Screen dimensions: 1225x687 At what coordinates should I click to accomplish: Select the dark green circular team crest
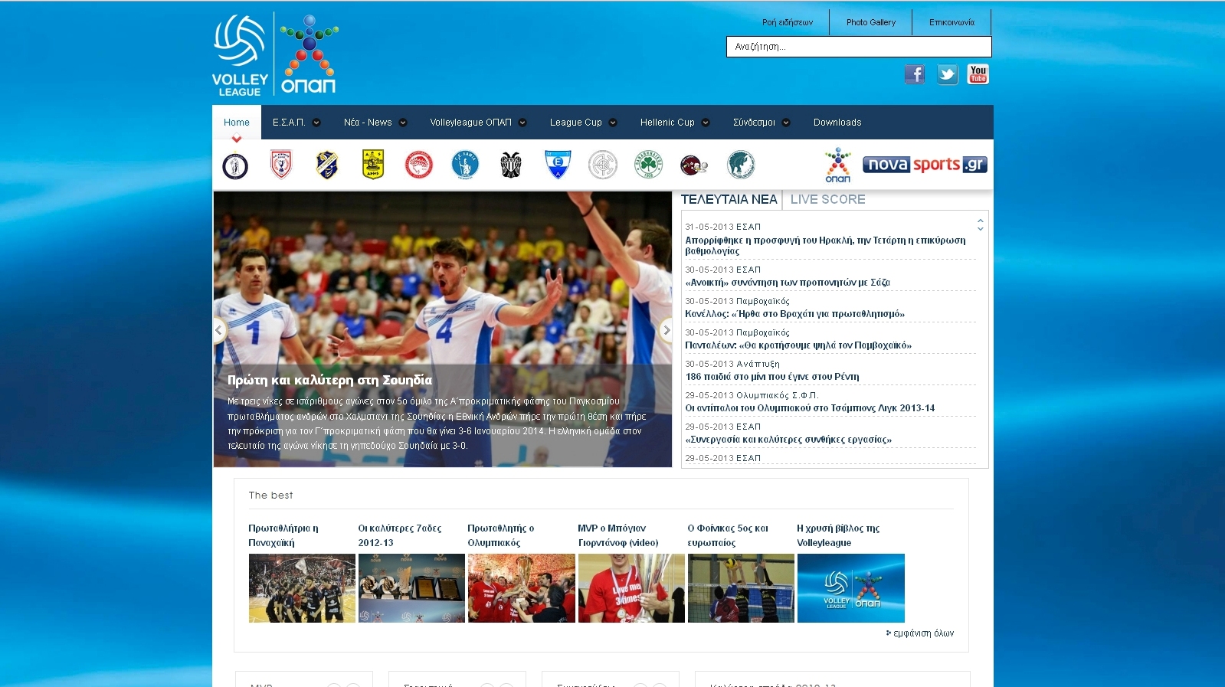(x=741, y=165)
